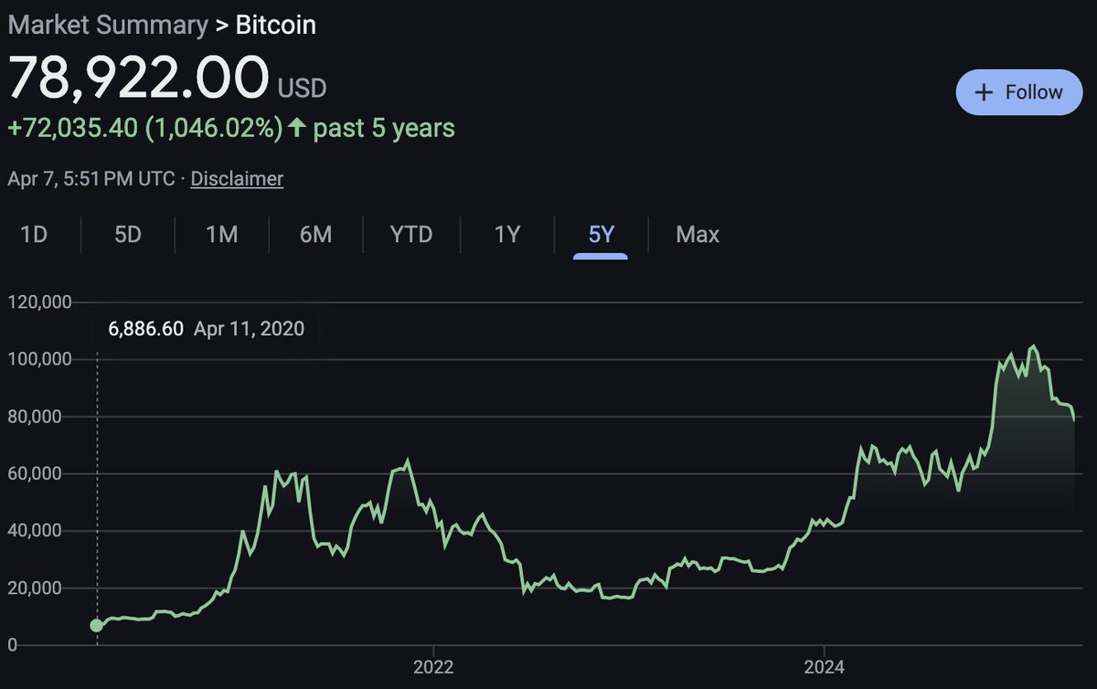
Task: Click the Follow button
Action: pyautogui.click(x=1018, y=92)
